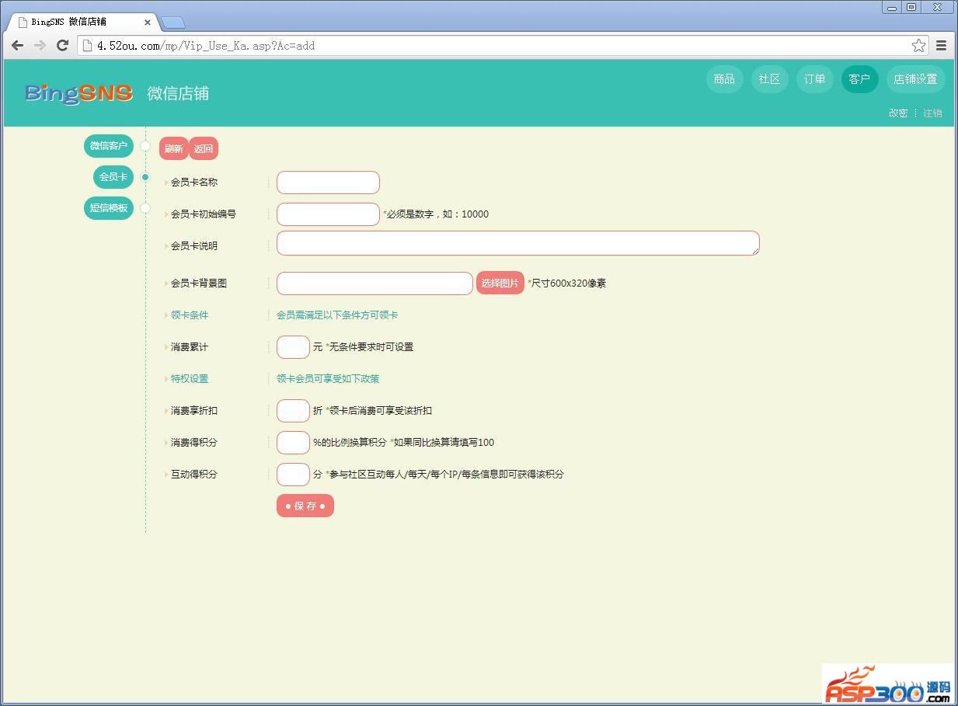Focus the 会员卡名称 input field

pos(328,183)
